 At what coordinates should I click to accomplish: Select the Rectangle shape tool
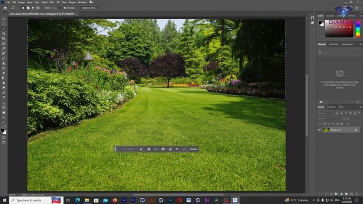3,107
